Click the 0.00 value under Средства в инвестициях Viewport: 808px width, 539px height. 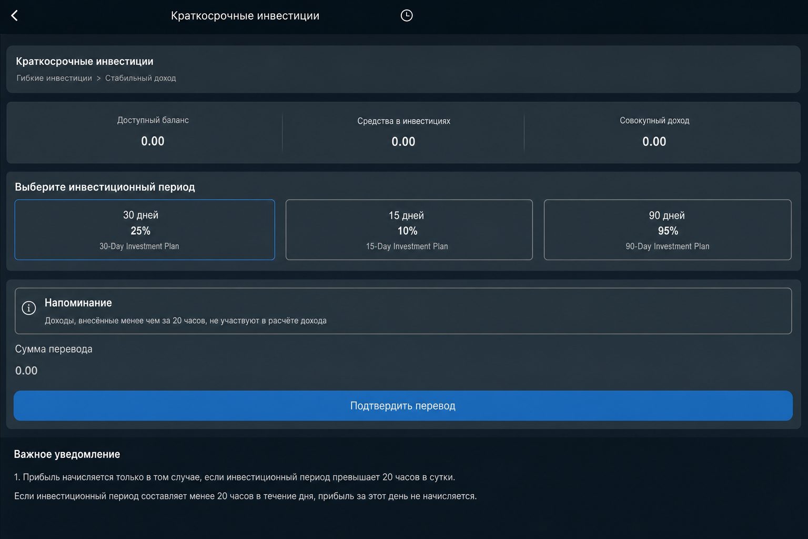point(403,142)
